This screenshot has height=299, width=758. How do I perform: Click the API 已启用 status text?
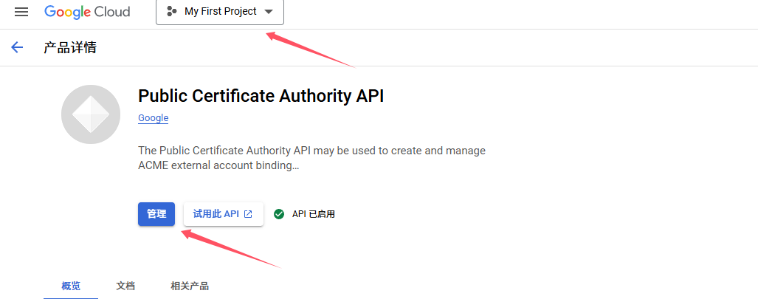pos(314,214)
